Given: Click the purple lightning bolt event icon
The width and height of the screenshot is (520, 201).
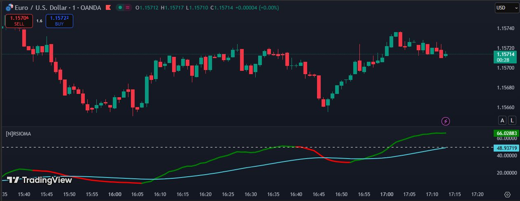Looking at the screenshot, I should [445, 121].
